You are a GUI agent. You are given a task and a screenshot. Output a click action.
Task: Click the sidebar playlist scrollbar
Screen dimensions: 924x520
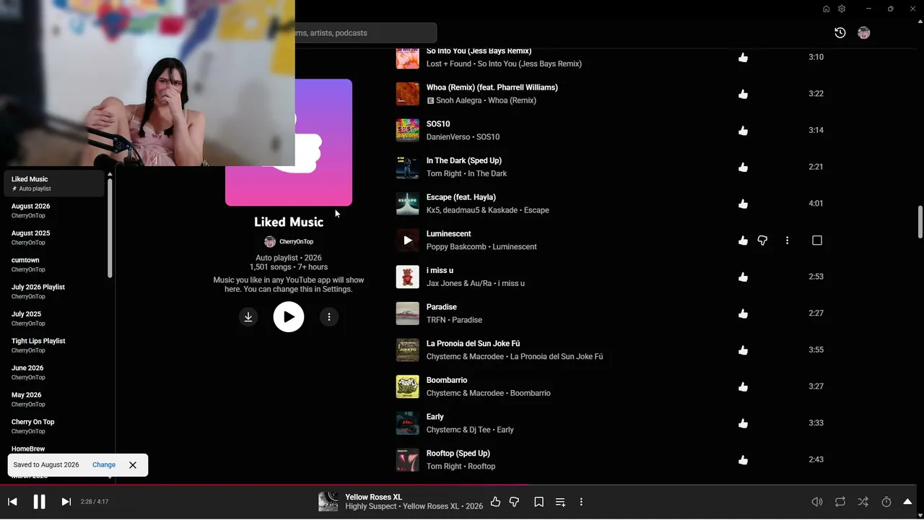pyautogui.click(x=110, y=227)
